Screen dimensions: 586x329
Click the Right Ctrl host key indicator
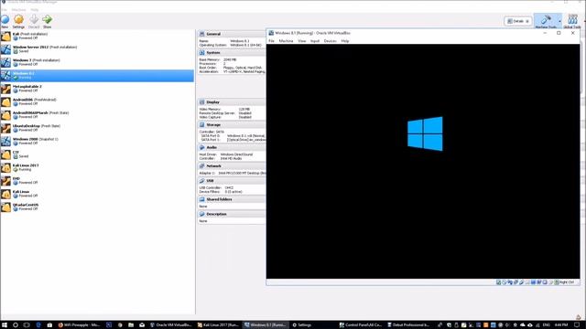coord(567,282)
